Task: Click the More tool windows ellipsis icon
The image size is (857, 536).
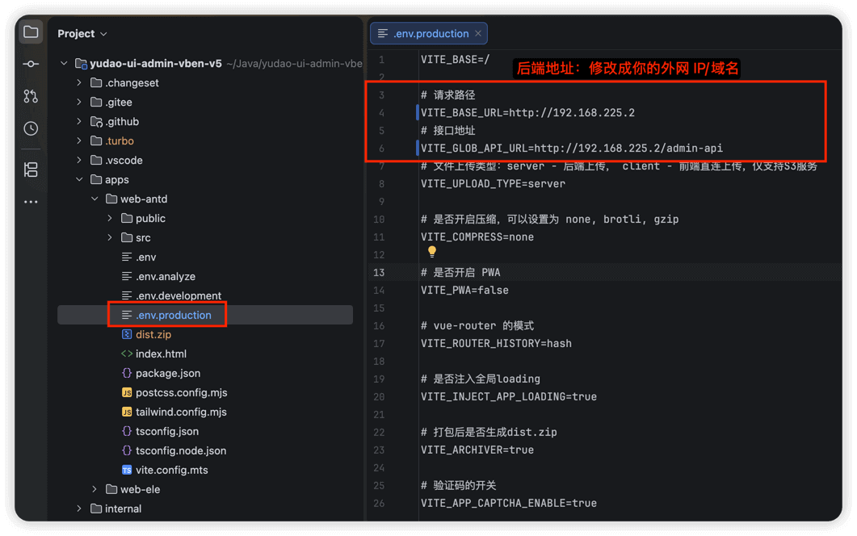Action: [31, 202]
